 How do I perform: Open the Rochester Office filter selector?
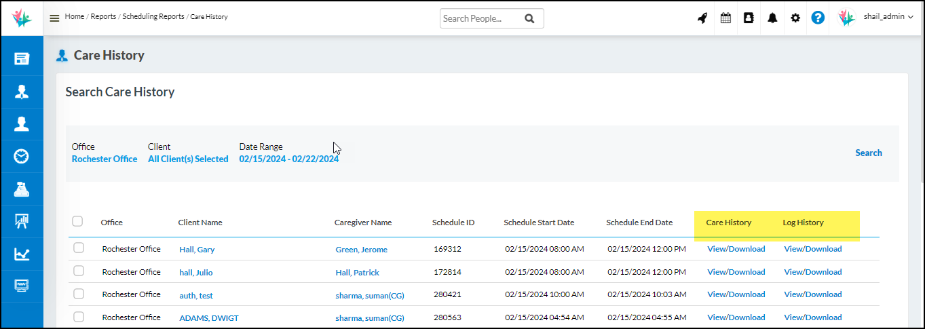pyautogui.click(x=105, y=159)
